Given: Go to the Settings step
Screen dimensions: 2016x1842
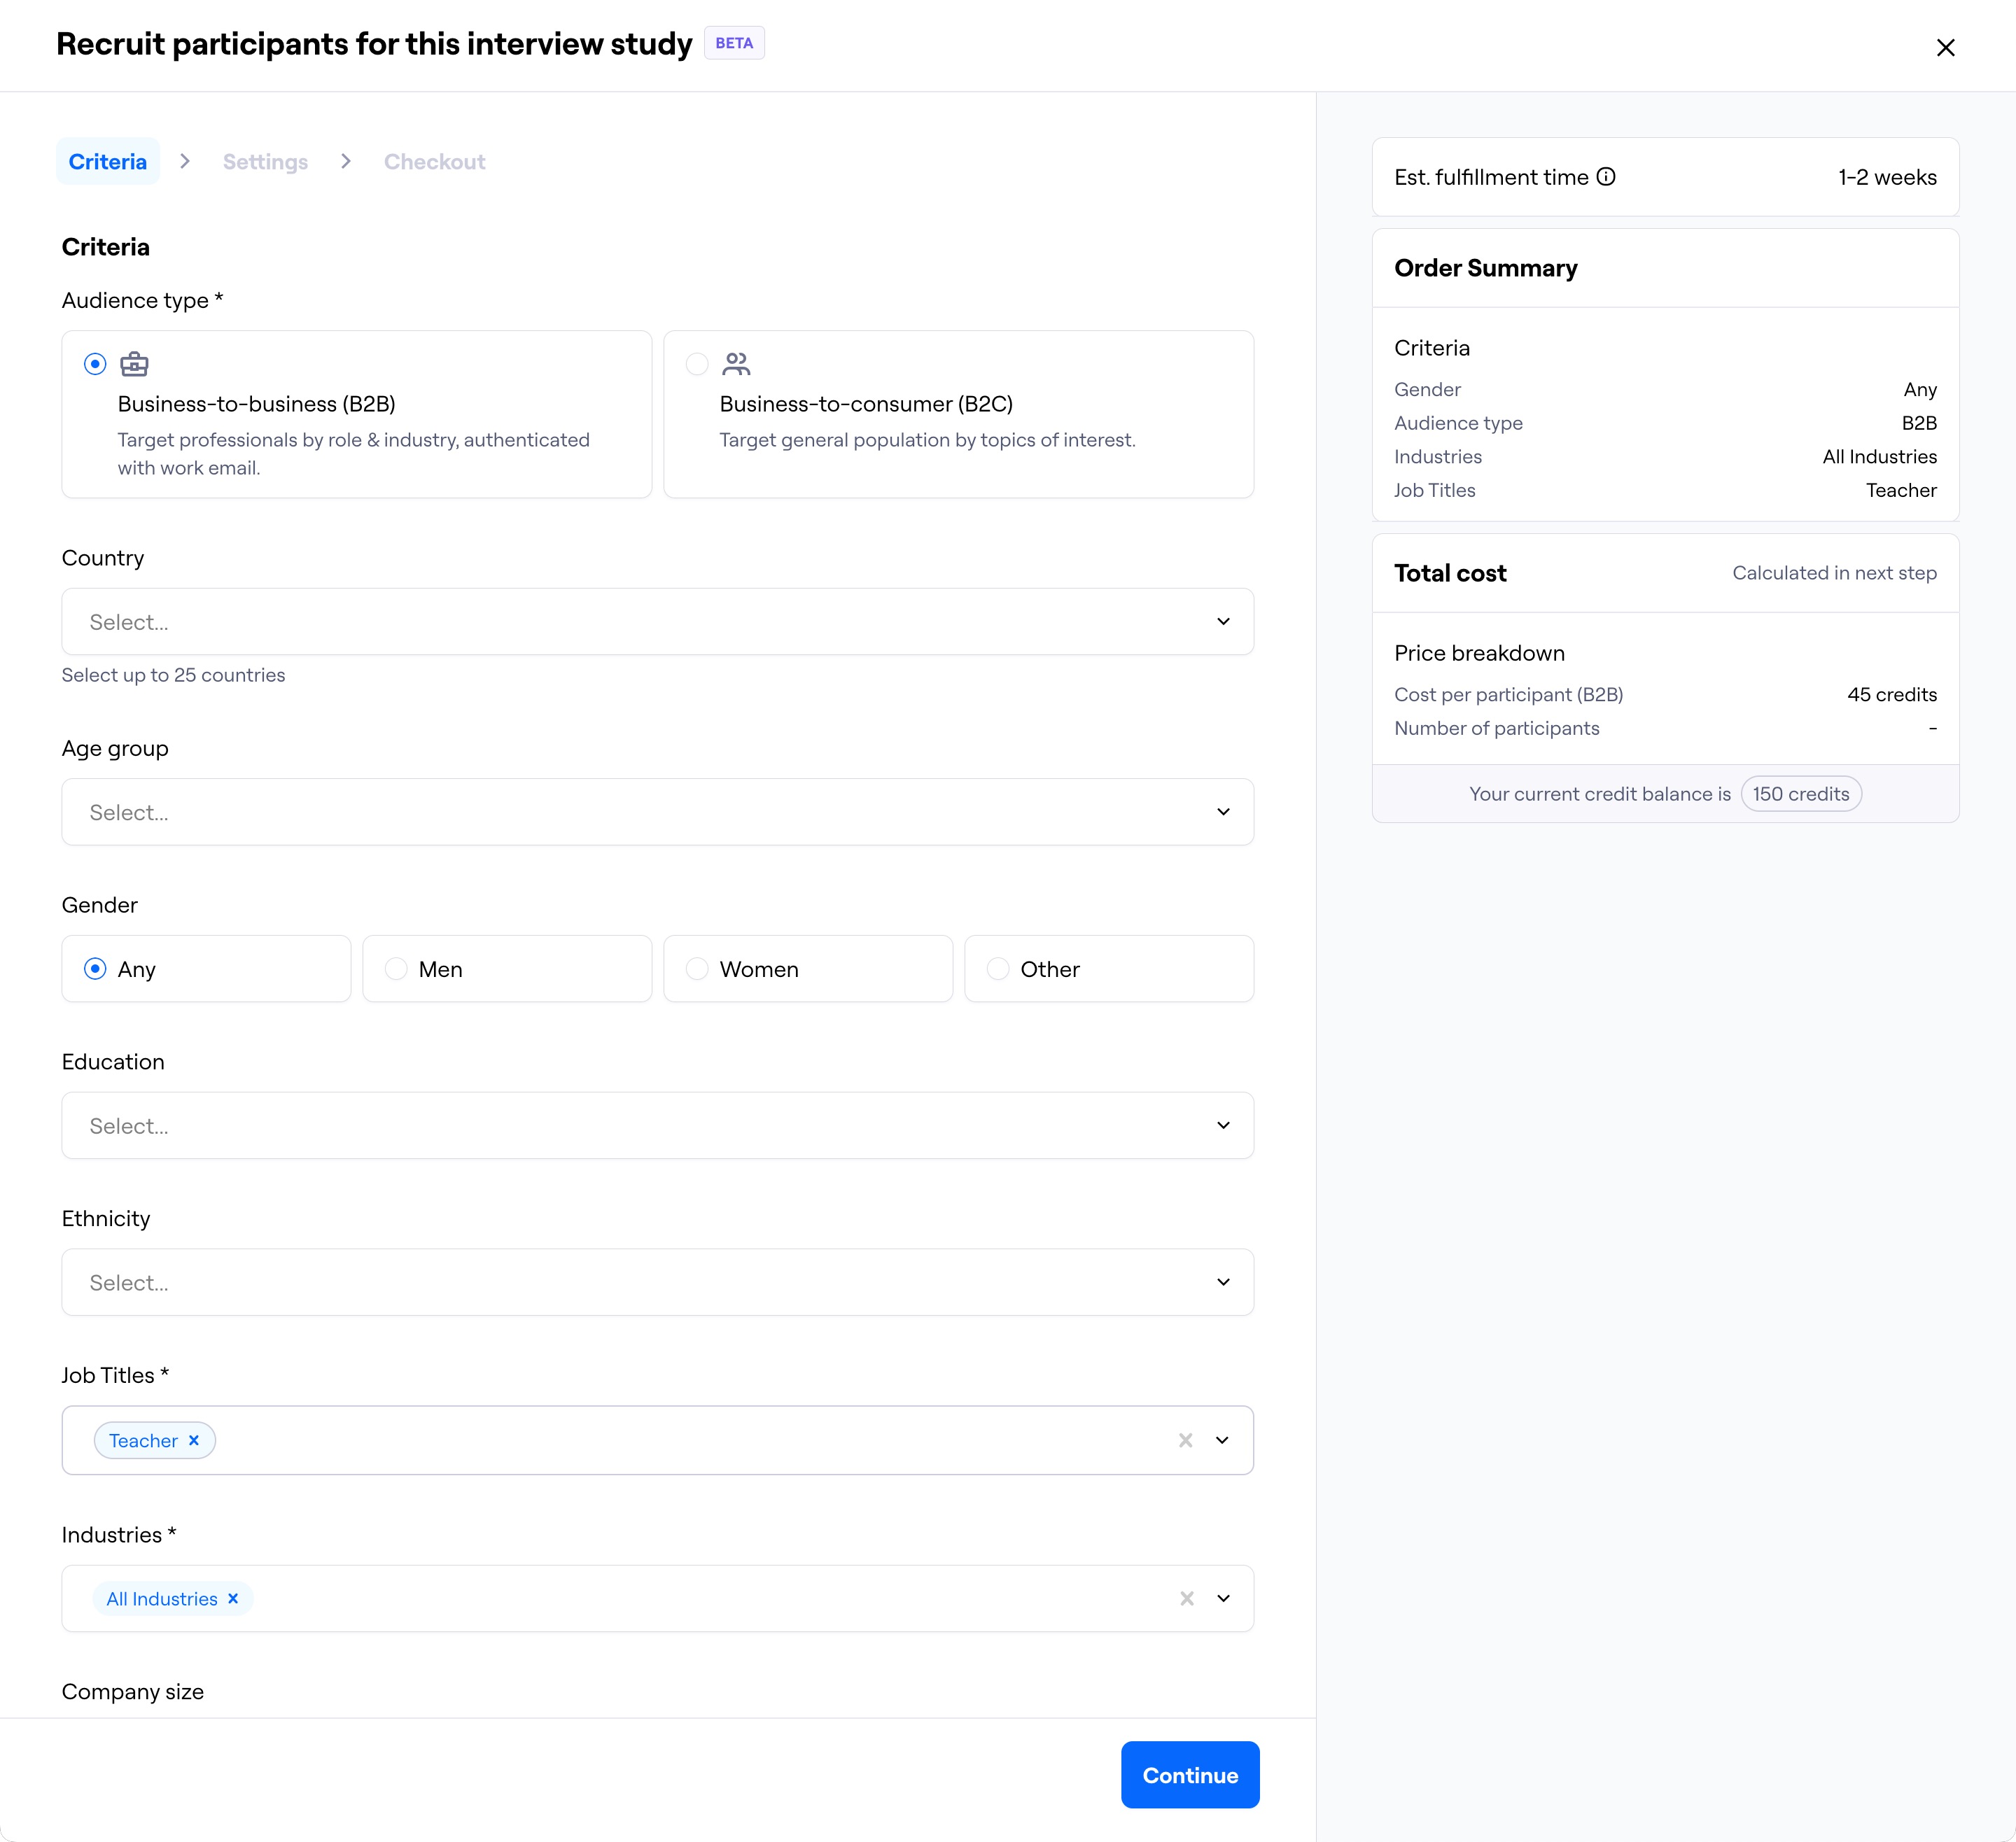Looking at the screenshot, I should [265, 162].
